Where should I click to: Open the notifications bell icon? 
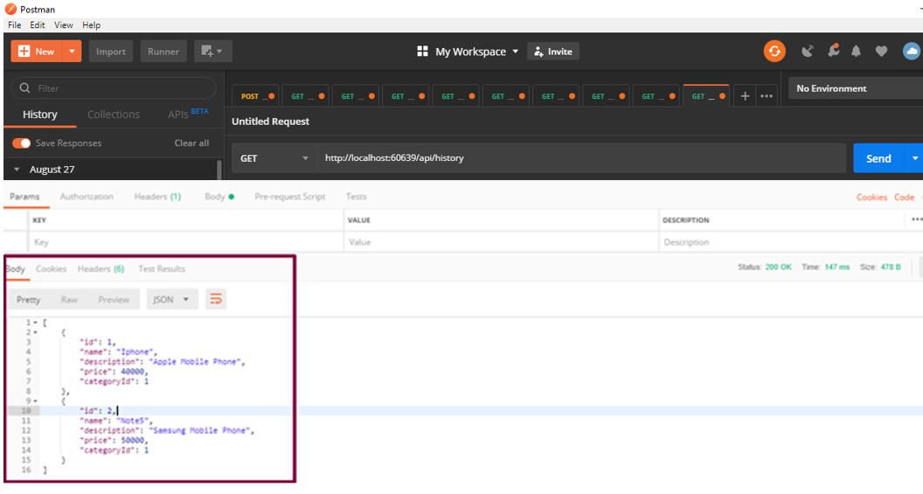click(x=857, y=52)
